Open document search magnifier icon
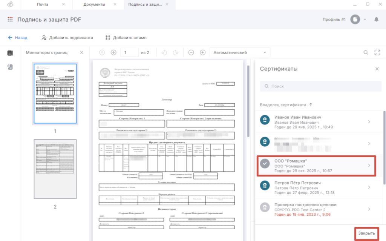 click(x=366, y=52)
